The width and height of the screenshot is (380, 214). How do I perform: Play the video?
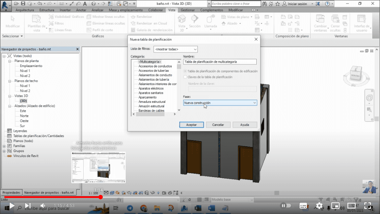12,206
